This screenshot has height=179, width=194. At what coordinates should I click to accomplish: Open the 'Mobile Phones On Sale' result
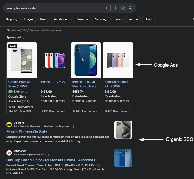(27, 132)
